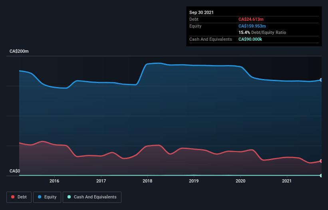
Task: Select the teal Cash endpoint marker
Action: (321, 176)
